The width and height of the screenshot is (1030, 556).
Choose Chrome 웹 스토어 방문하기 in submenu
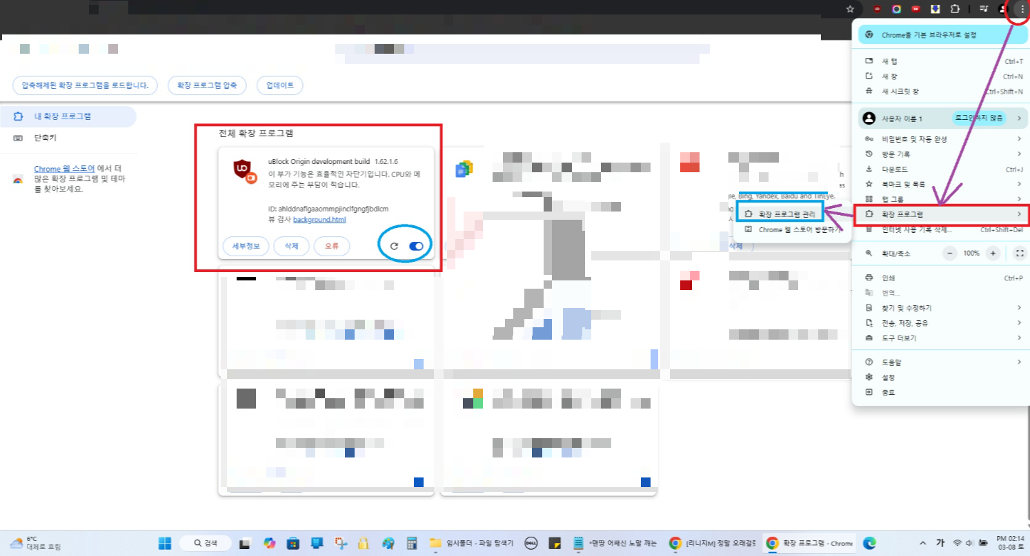[x=791, y=229]
